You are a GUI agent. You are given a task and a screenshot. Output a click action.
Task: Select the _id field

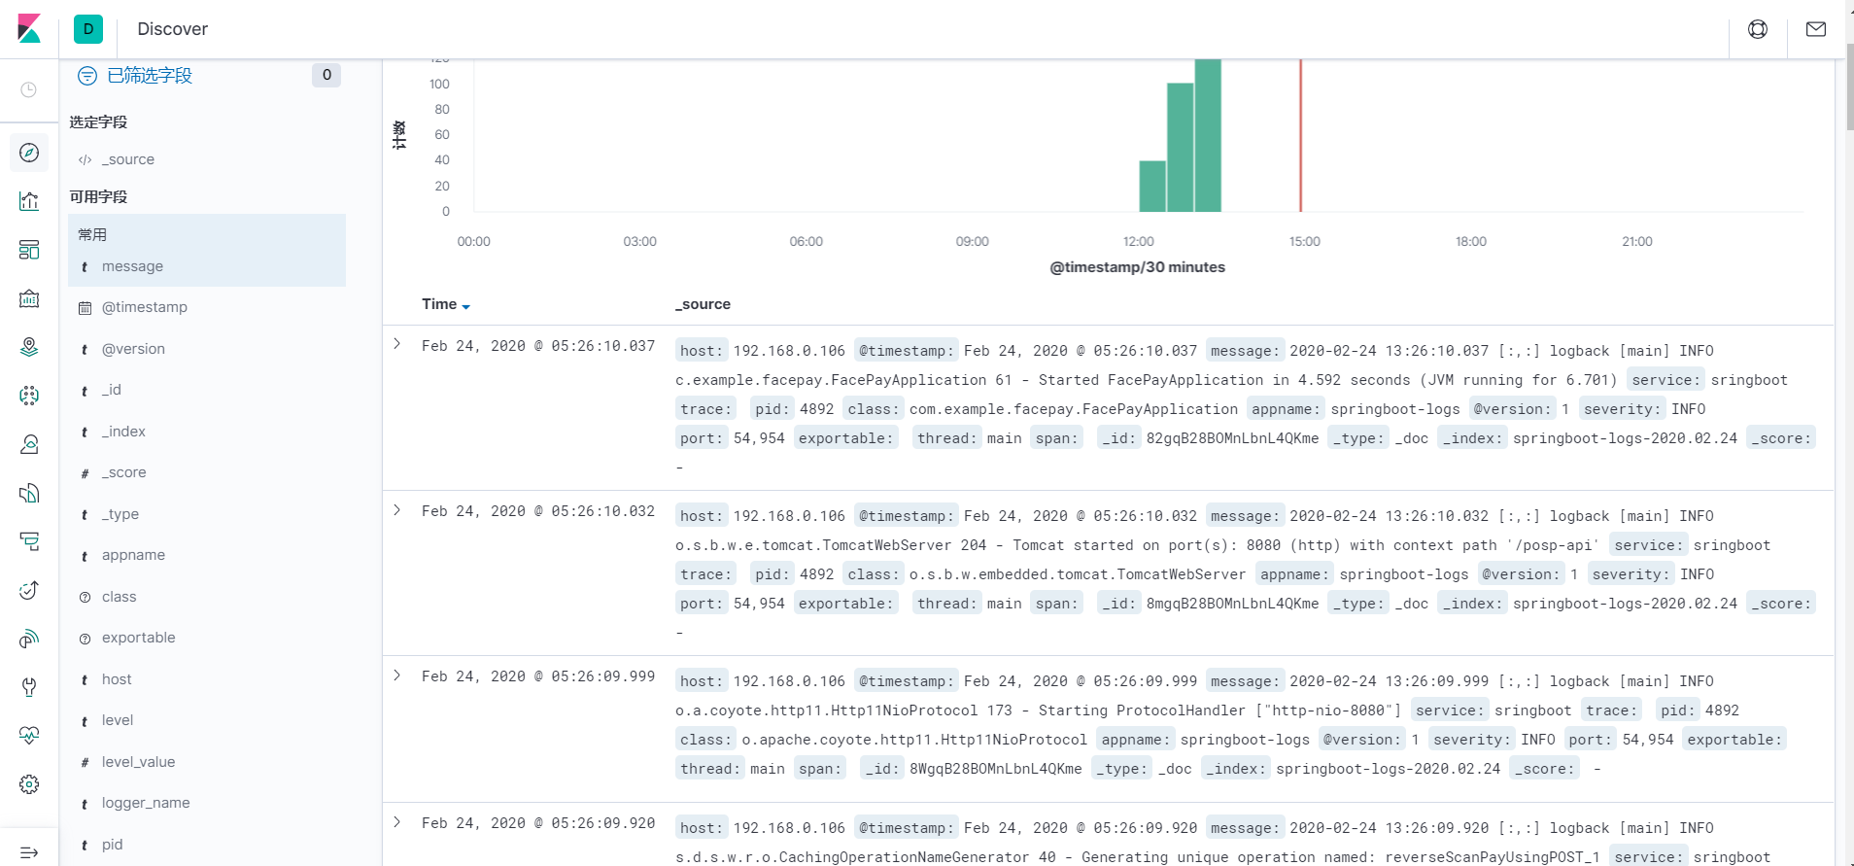tap(112, 390)
